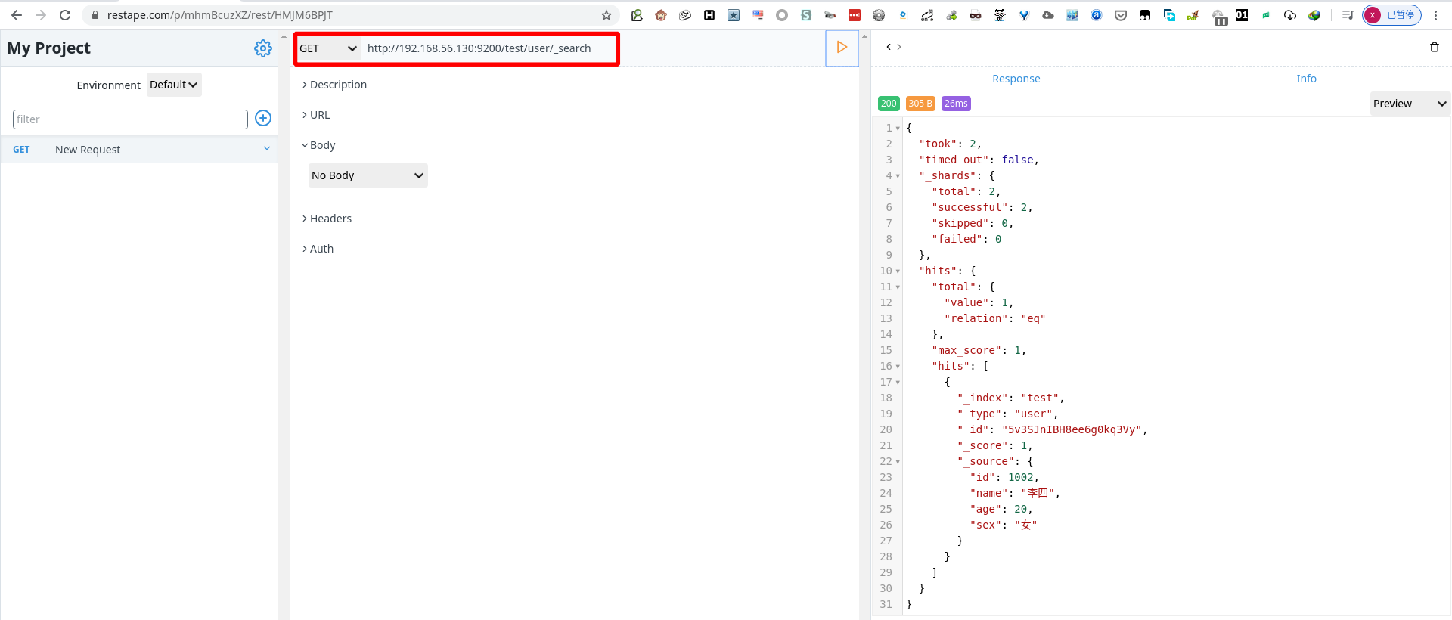Click the black H extension icon
Screen dimensions: 1452x620
(x=709, y=15)
